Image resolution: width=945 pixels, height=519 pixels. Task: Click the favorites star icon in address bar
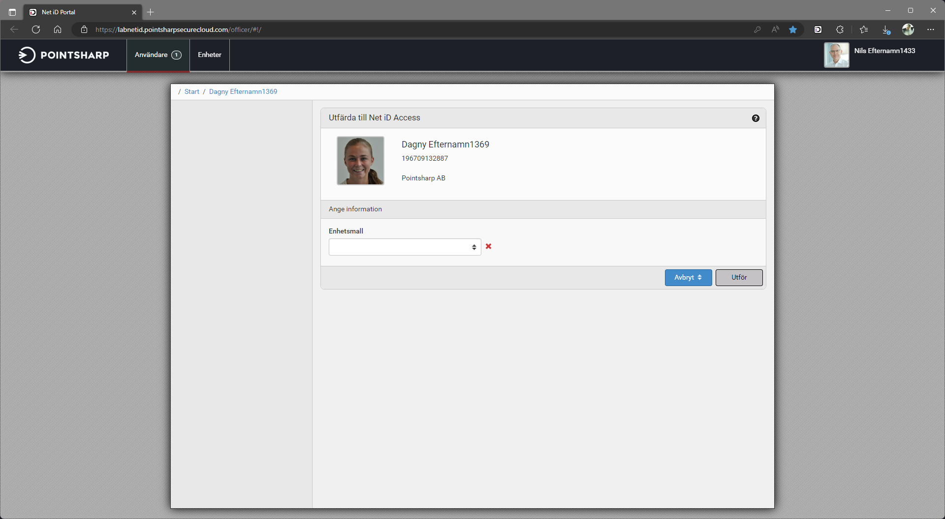(x=793, y=29)
